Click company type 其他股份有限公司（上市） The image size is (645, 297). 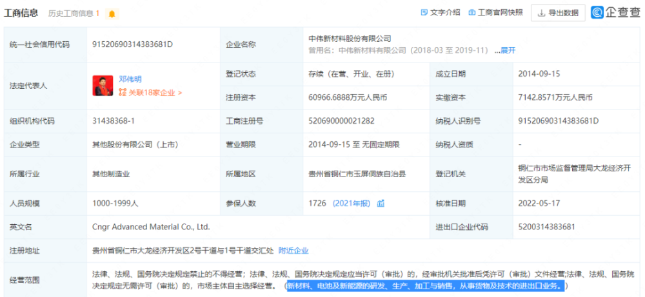point(135,144)
